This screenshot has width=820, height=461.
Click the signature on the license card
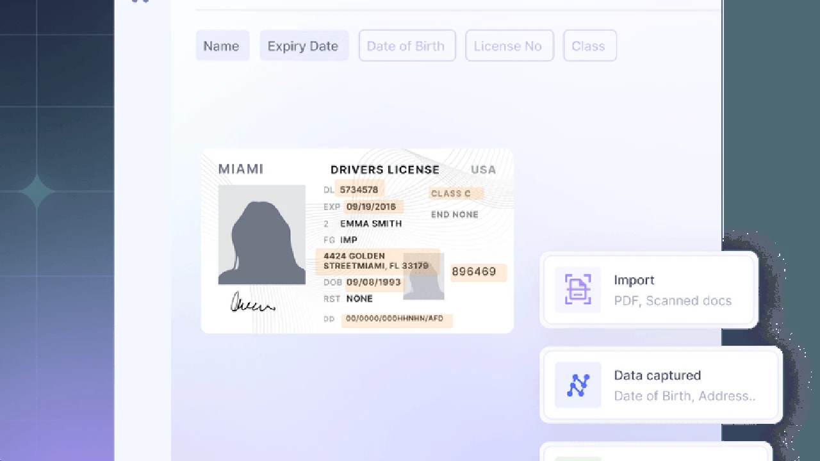[x=252, y=302]
